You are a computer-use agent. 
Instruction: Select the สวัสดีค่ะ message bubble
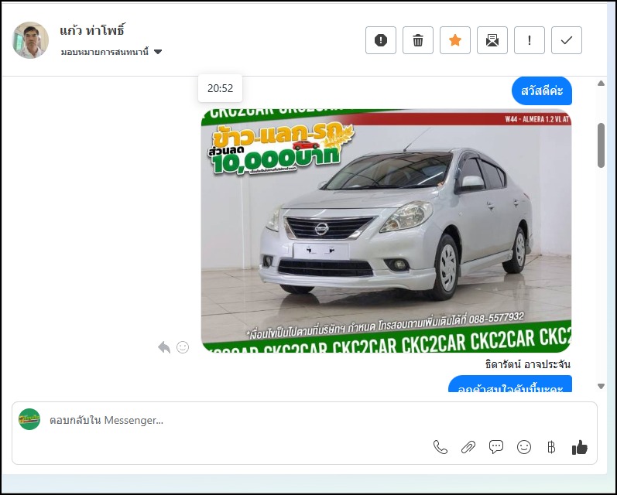[542, 90]
